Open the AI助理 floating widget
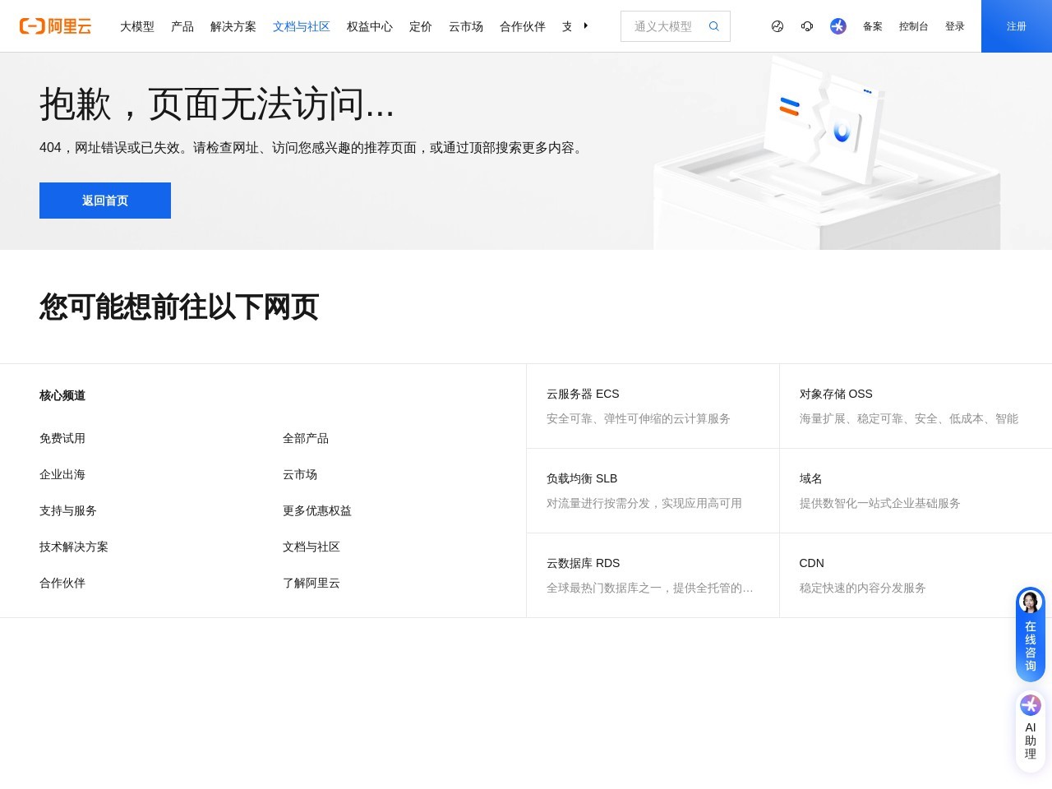The image size is (1052, 789). [1031, 731]
